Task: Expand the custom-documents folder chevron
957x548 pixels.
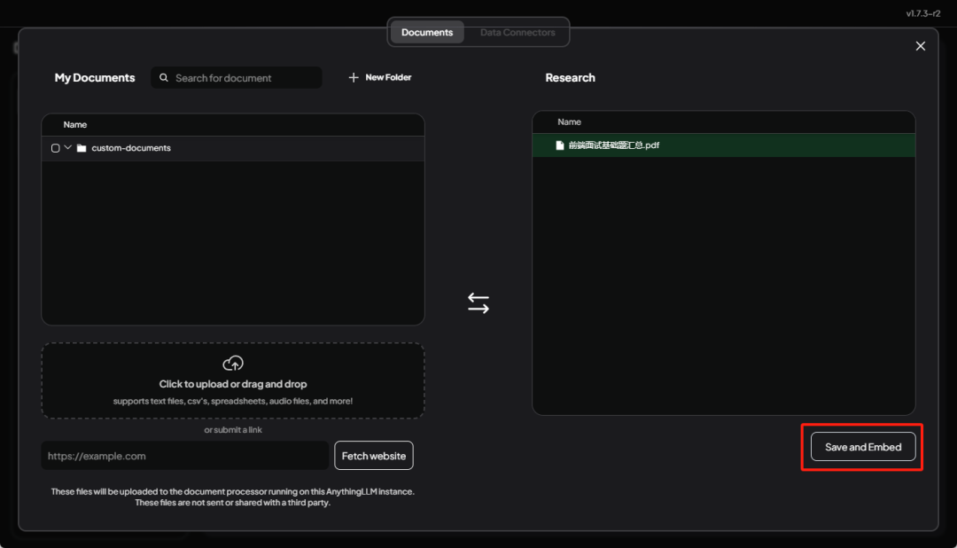Action: click(67, 148)
